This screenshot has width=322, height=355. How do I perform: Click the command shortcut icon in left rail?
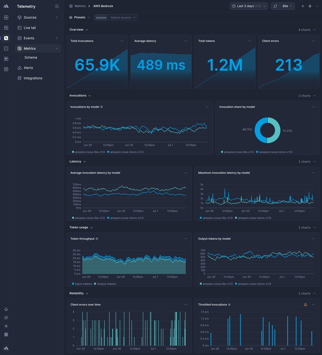[6, 335]
